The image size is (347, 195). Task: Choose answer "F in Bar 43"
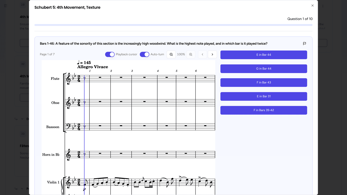coord(264,82)
